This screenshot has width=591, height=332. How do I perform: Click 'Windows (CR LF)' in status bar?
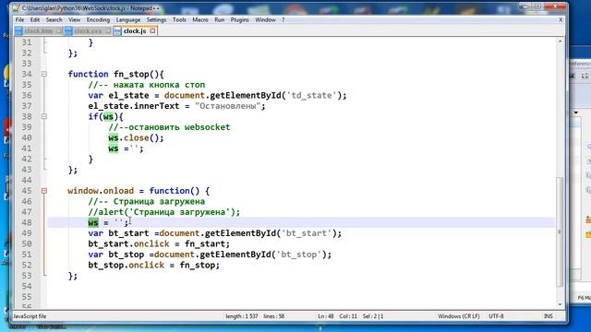(459, 316)
